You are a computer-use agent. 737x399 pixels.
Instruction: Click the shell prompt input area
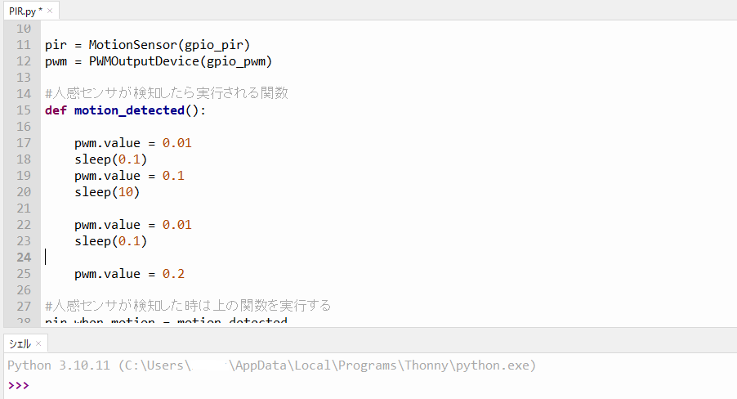pyautogui.click(x=376, y=385)
